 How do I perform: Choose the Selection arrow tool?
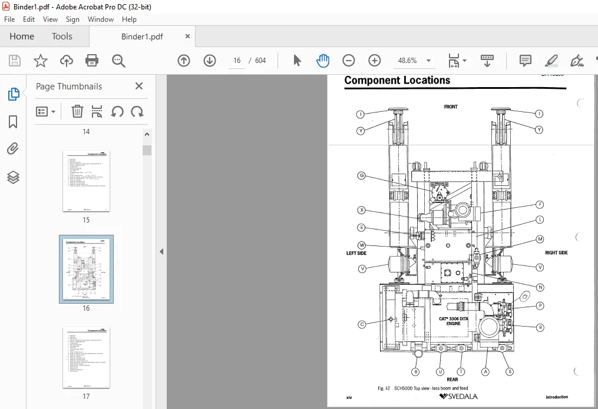[x=297, y=61]
